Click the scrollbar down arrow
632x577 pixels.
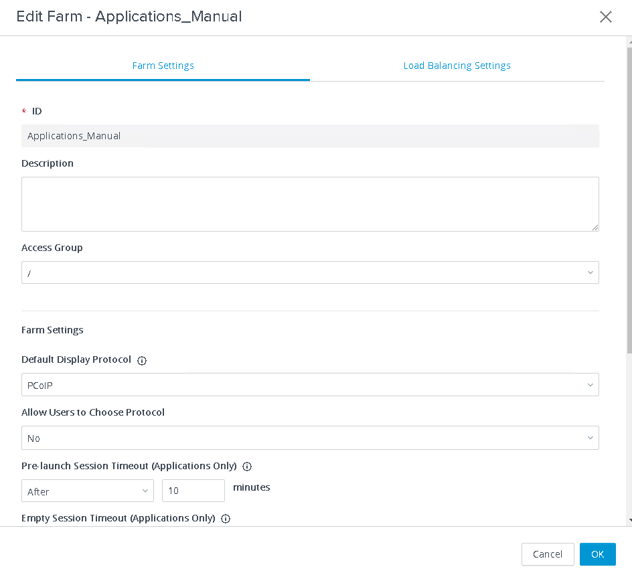pyautogui.click(x=629, y=521)
